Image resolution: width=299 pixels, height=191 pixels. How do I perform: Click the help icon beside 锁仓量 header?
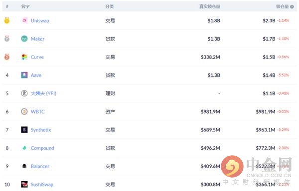tap(292, 7)
